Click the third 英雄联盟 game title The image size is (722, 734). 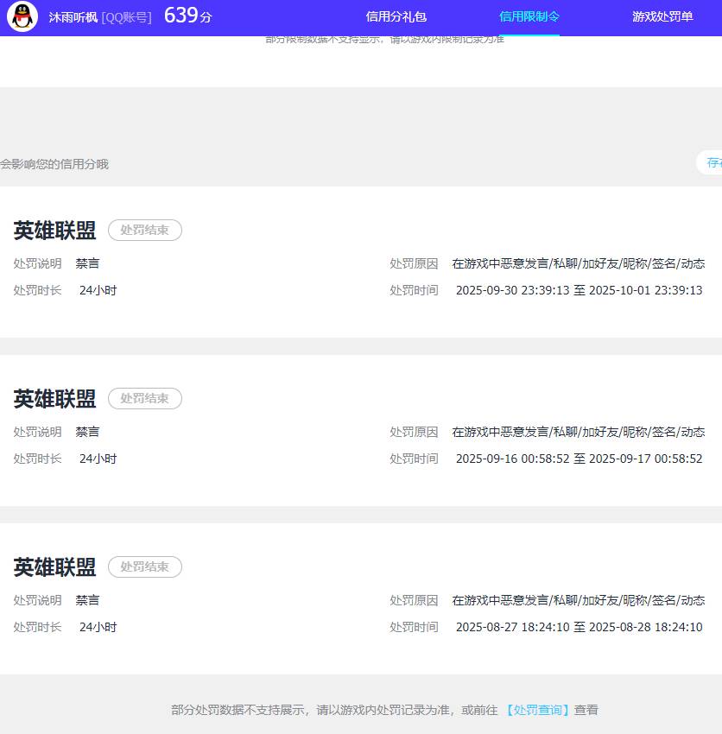tap(54, 566)
